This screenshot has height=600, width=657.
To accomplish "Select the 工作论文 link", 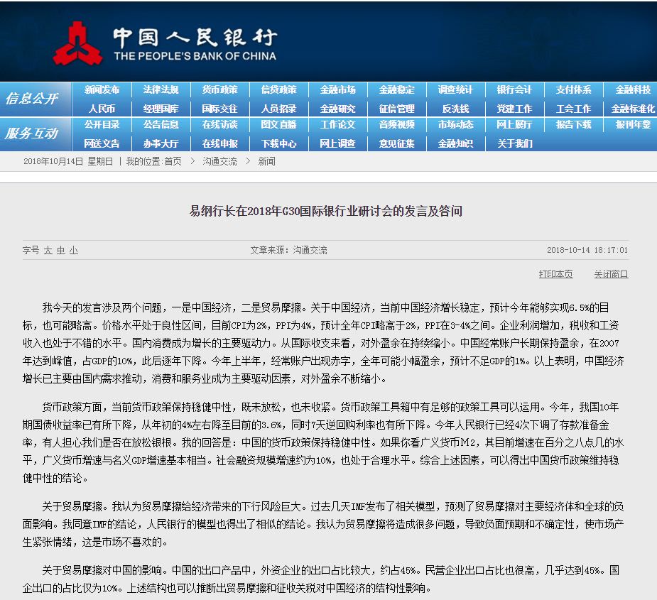I will pos(337,124).
